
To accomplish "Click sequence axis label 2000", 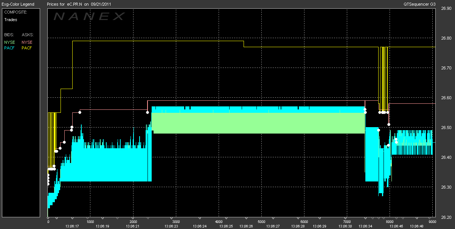I will [133, 222].
